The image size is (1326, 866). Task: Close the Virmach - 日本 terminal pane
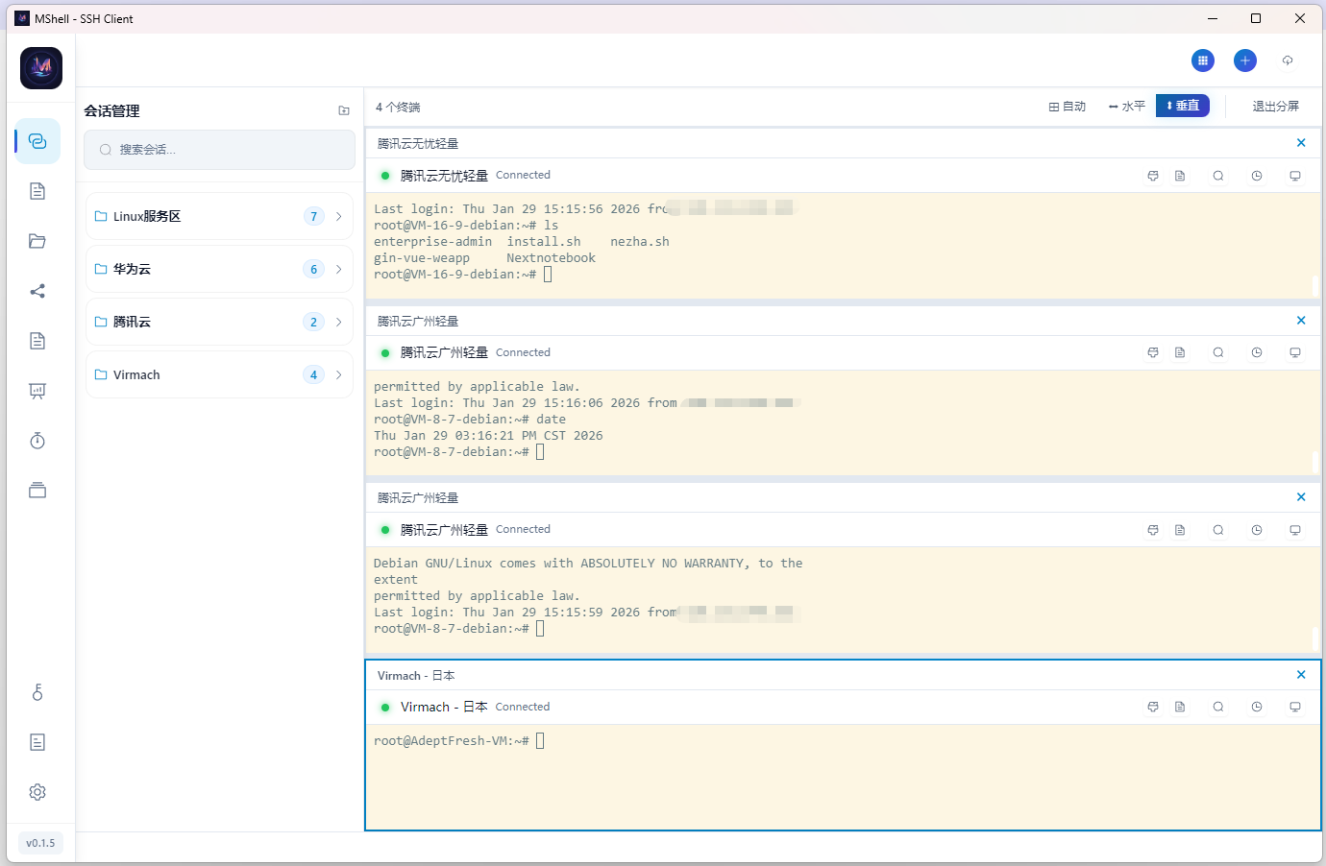tap(1300, 675)
